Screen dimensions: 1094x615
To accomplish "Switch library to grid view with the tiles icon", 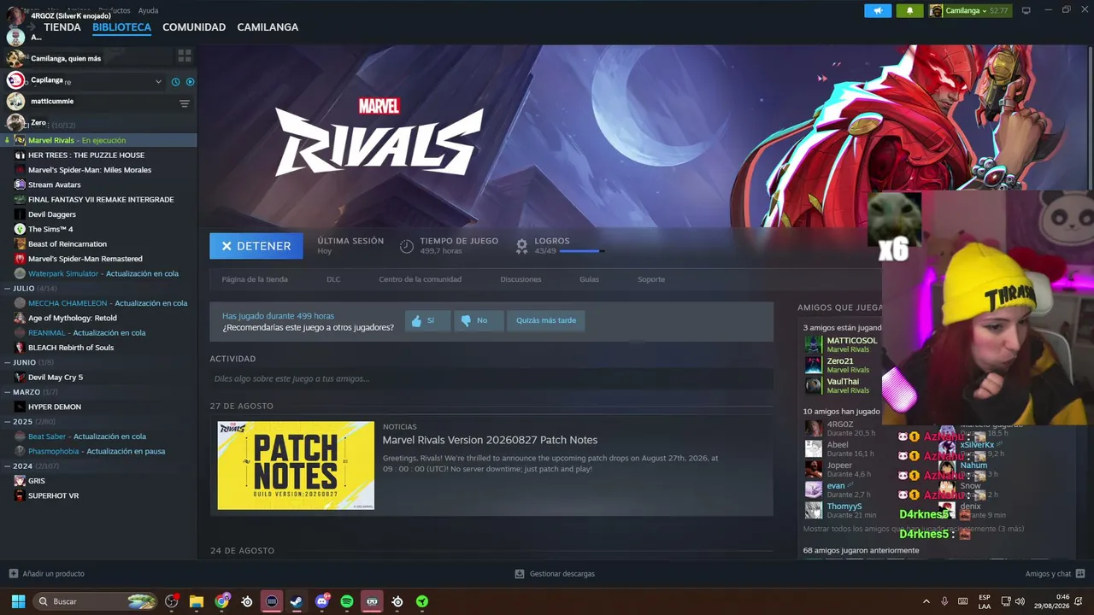I will (185, 56).
